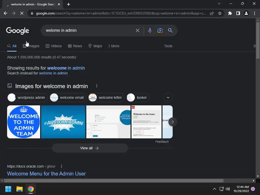The image size is (260, 195).
Task: Open a new tab with the plus button
Action: click(69, 4)
